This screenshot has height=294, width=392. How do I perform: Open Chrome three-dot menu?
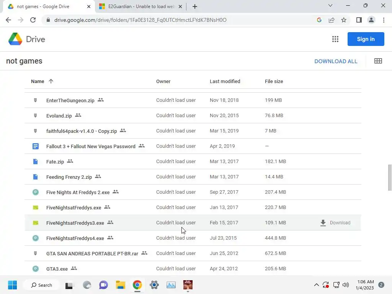tap(384, 20)
